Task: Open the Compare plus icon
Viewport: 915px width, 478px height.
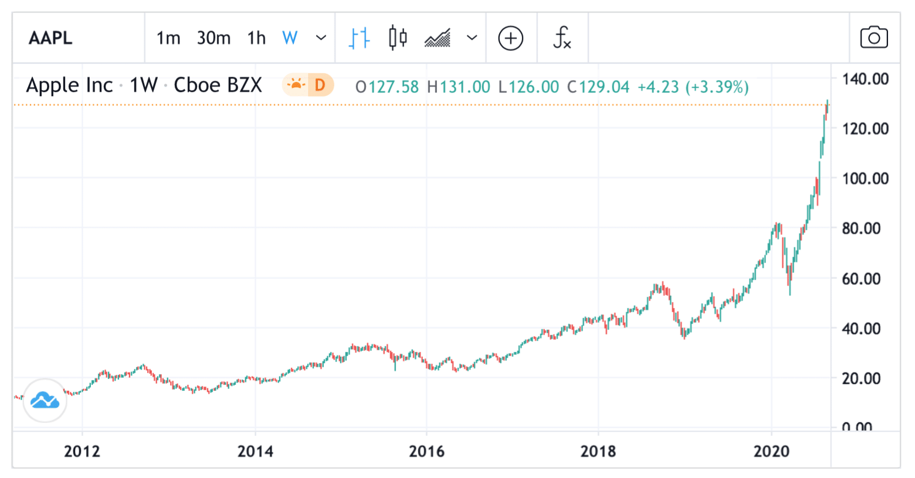Action: 510,37
